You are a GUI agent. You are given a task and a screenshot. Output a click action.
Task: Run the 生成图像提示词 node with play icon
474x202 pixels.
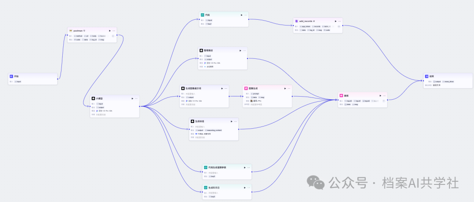(222, 88)
